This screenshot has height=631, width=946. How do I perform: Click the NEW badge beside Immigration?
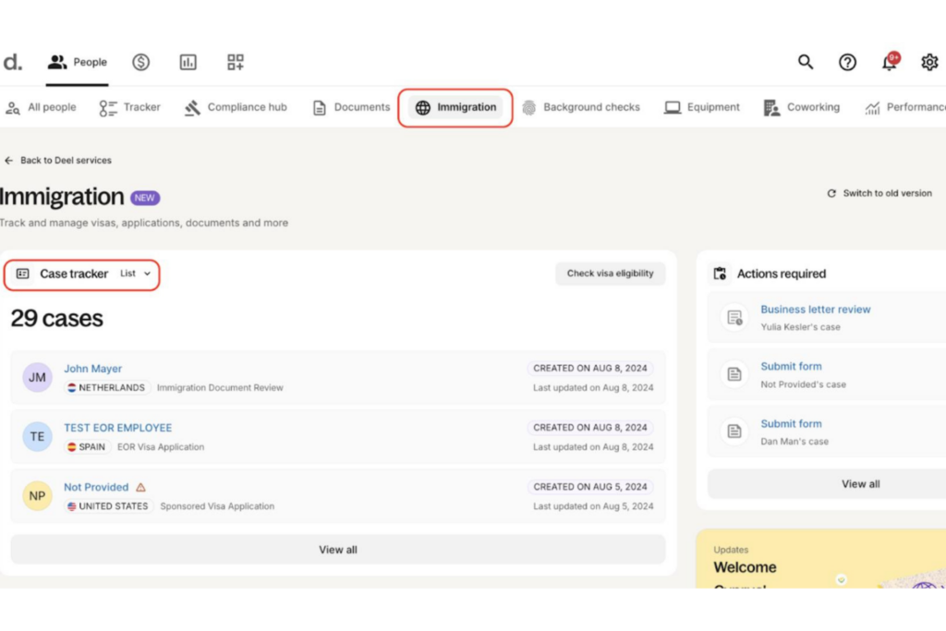145,198
